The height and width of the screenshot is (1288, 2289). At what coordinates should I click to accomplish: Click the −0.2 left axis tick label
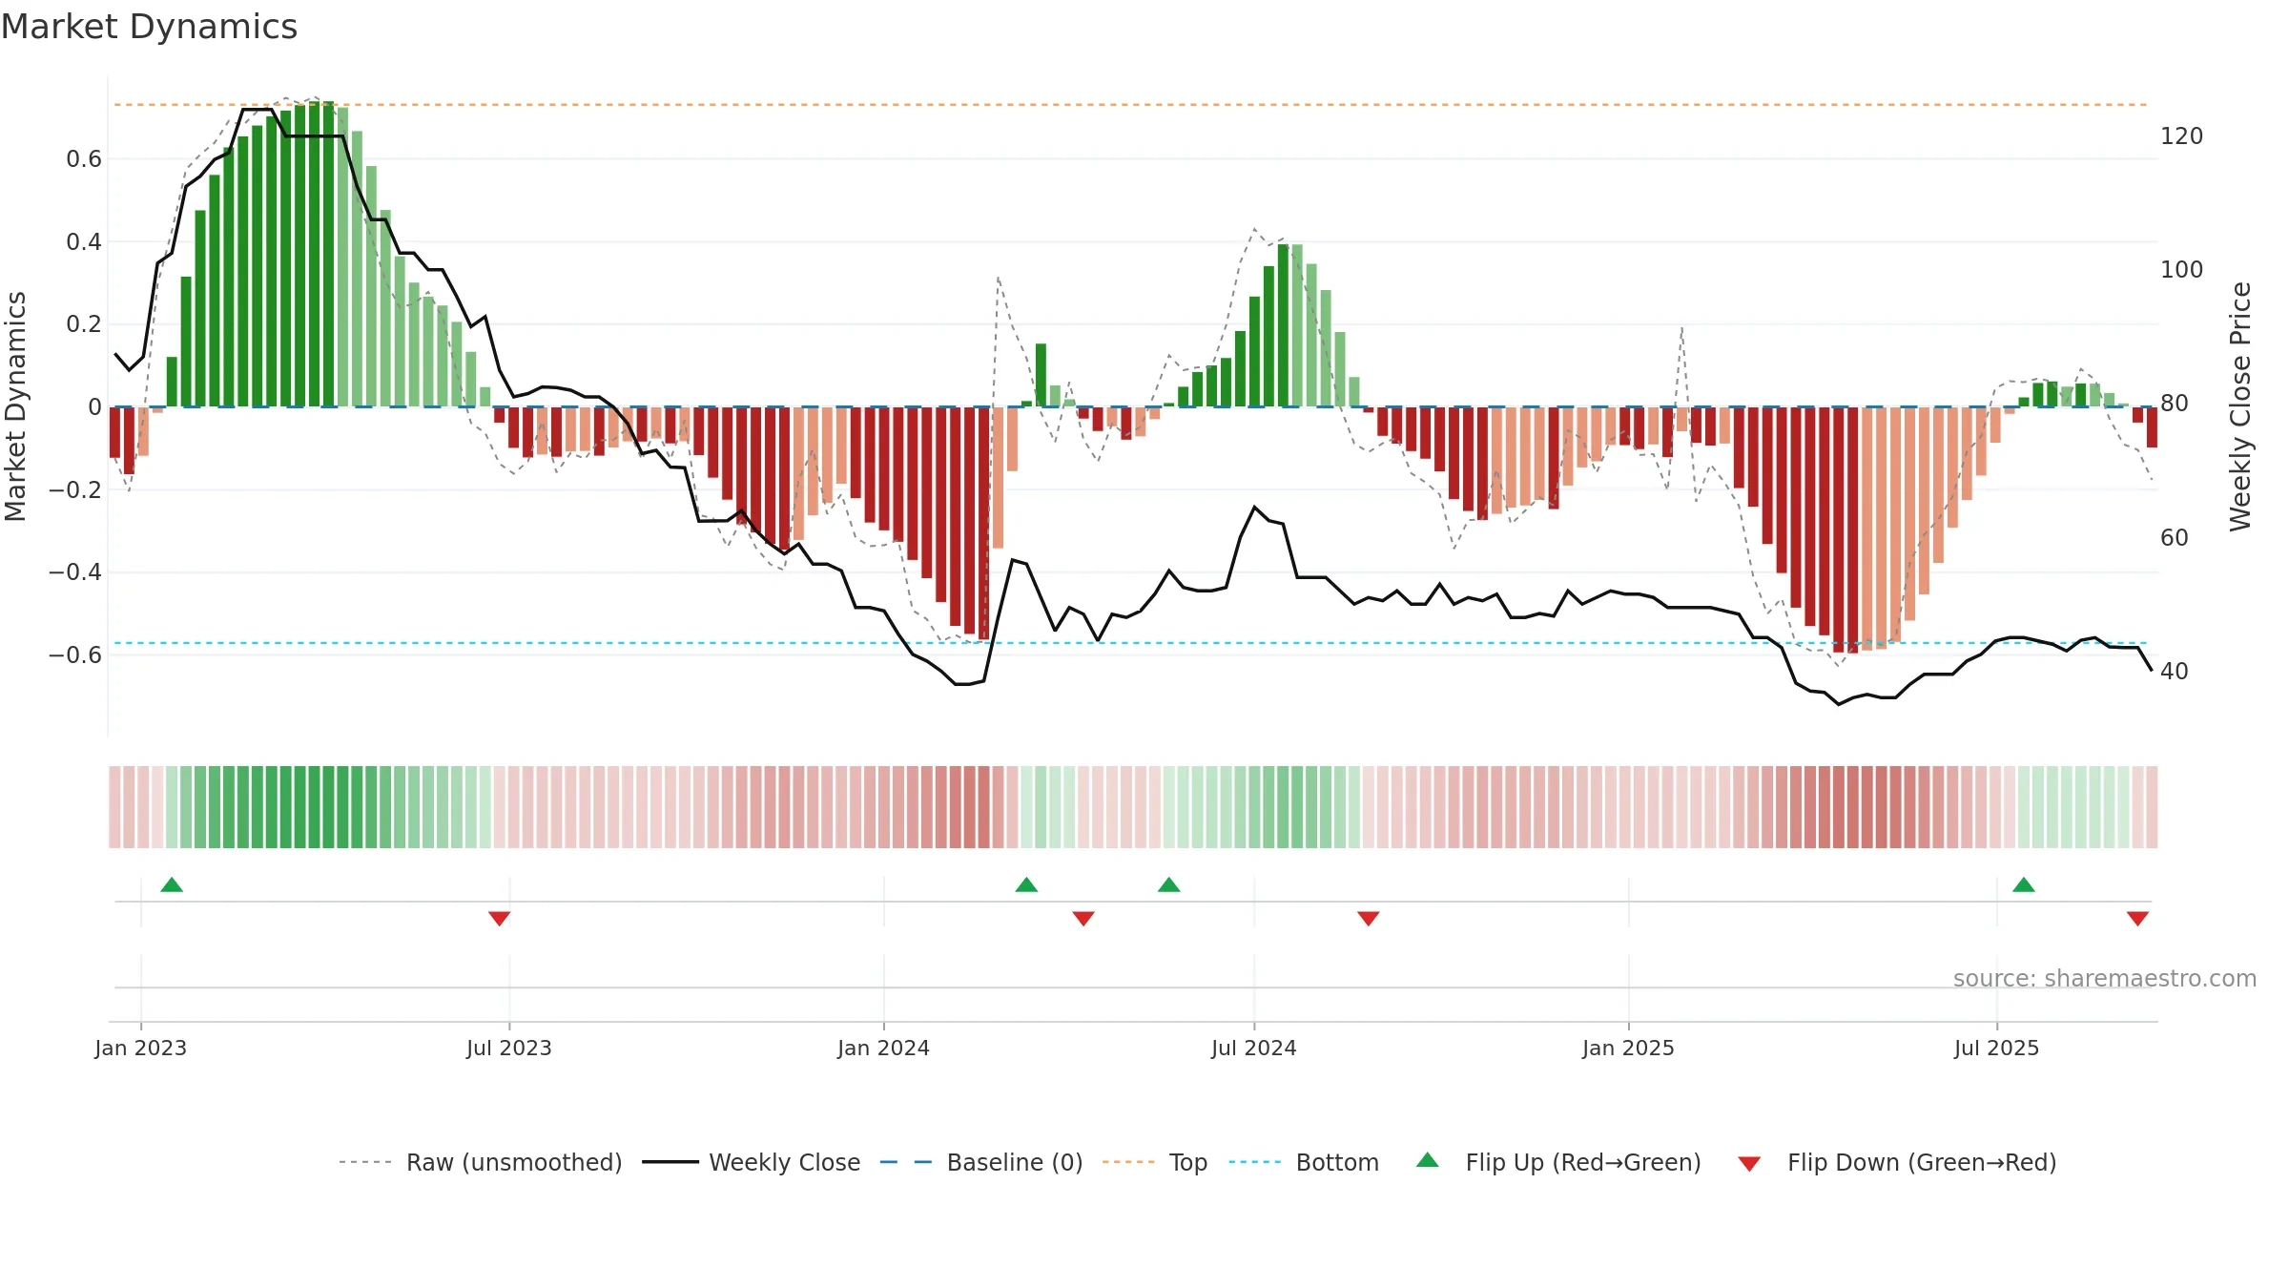[75, 489]
